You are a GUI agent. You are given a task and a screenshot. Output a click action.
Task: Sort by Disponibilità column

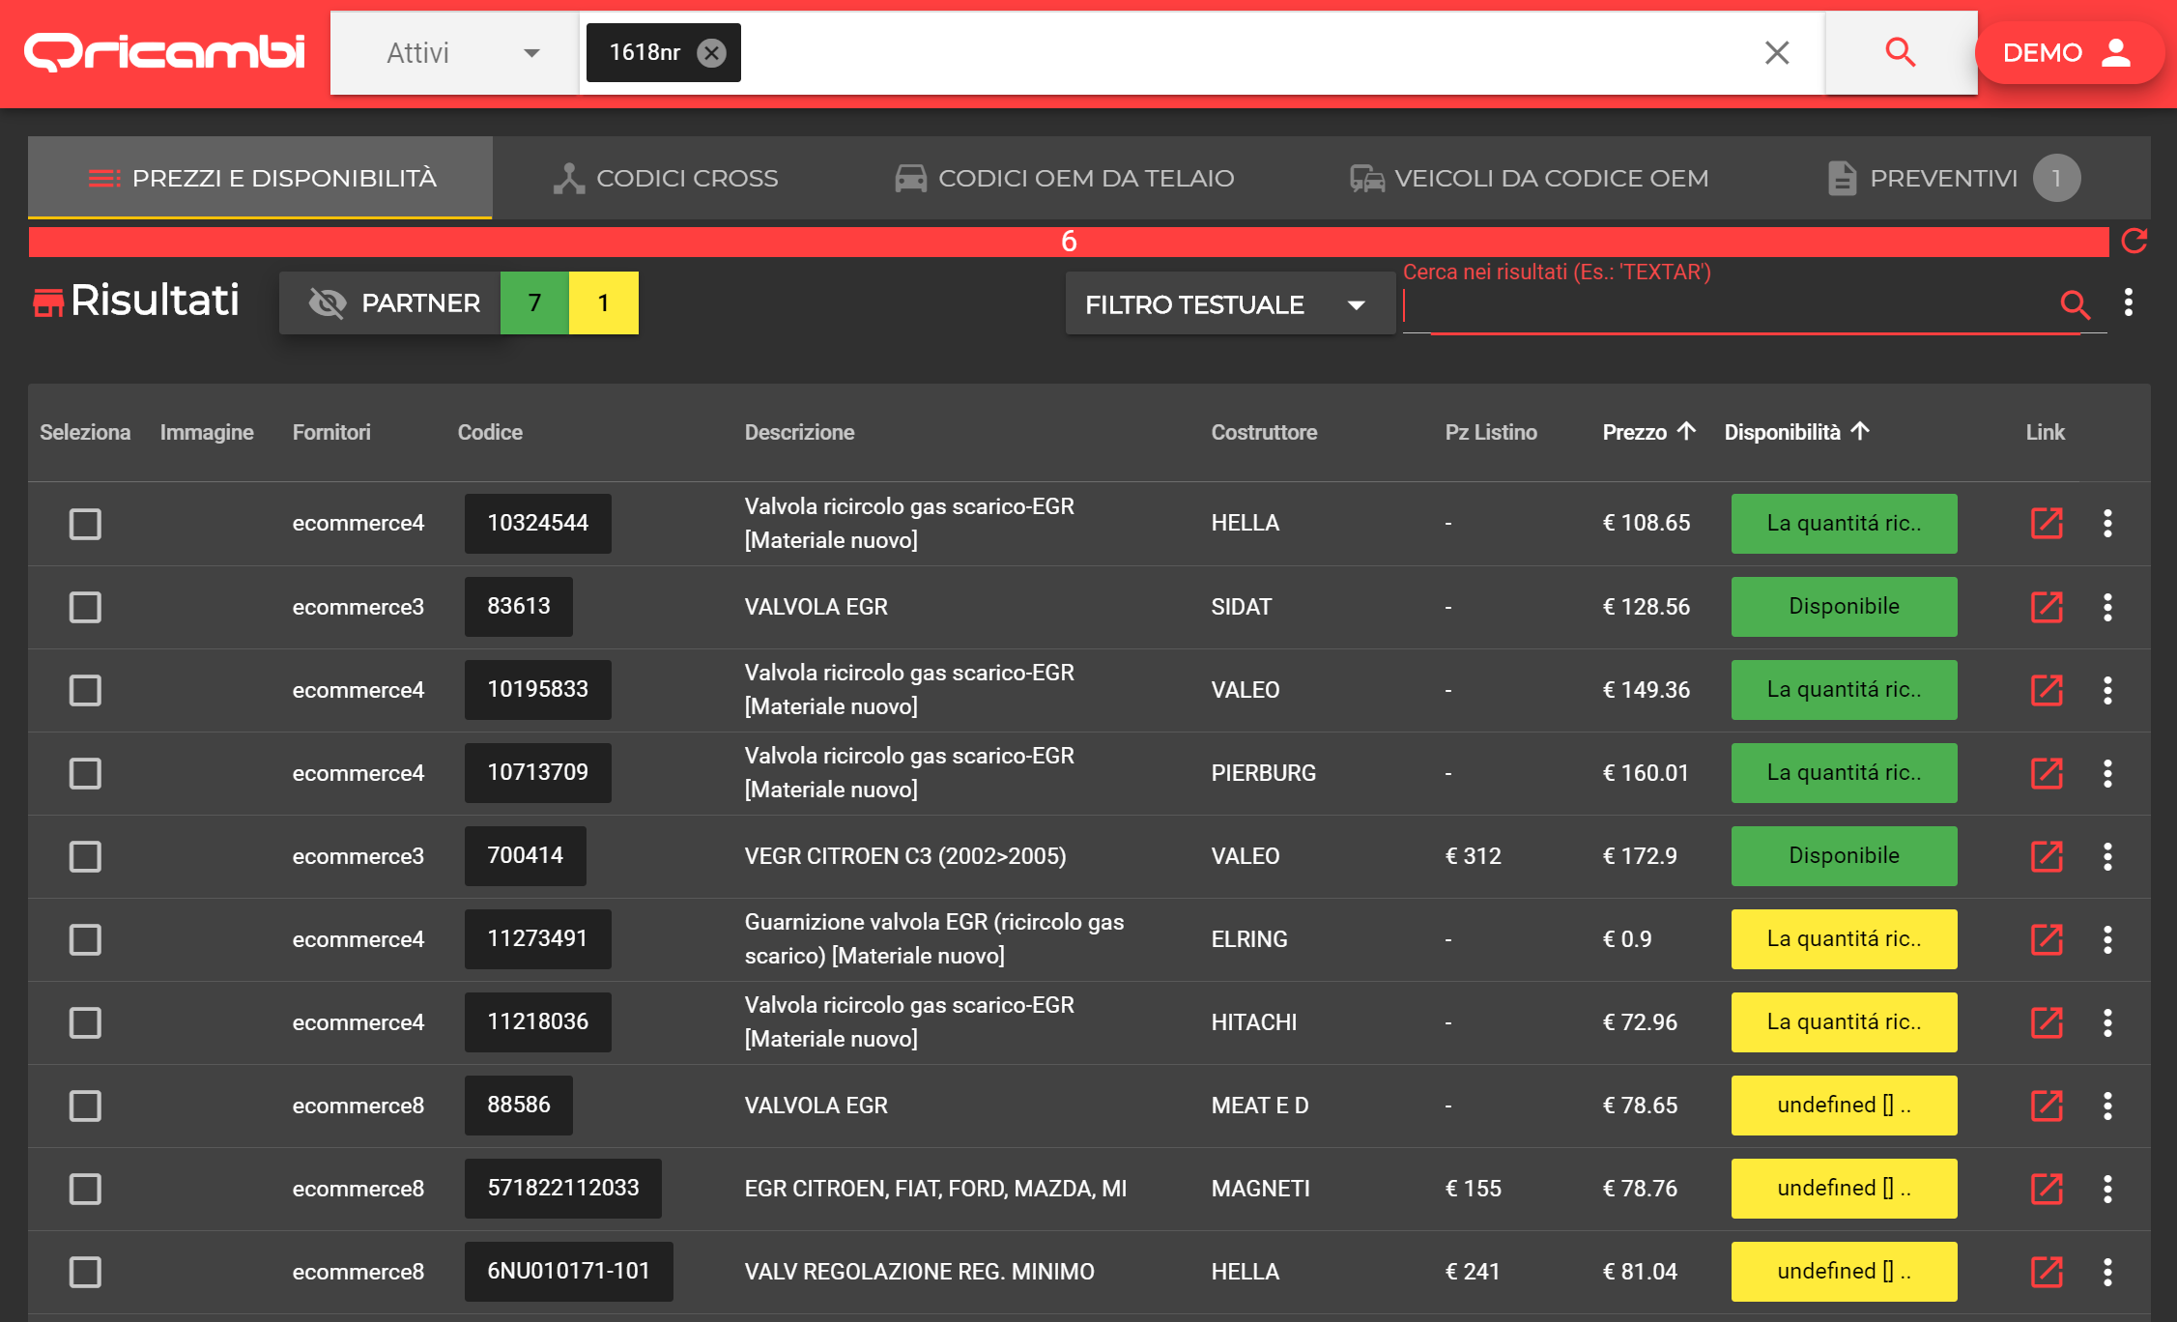(x=1796, y=432)
